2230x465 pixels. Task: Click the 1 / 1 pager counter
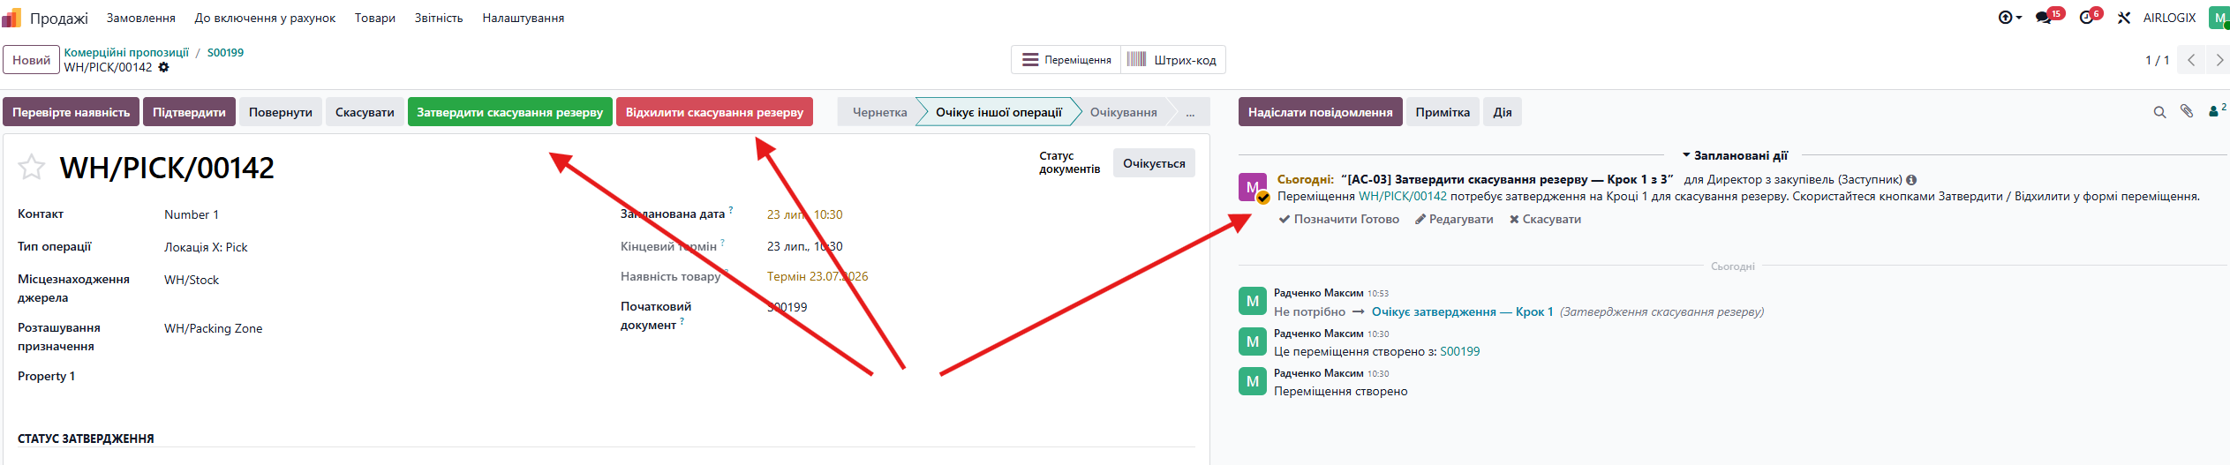(2157, 60)
